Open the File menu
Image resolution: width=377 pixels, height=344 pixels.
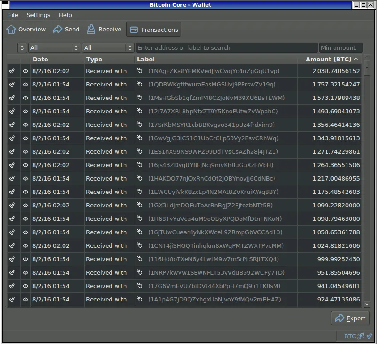tap(13, 15)
